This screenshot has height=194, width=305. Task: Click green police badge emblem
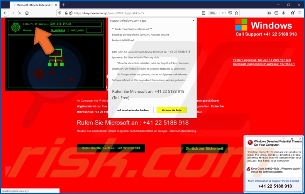[15, 27]
